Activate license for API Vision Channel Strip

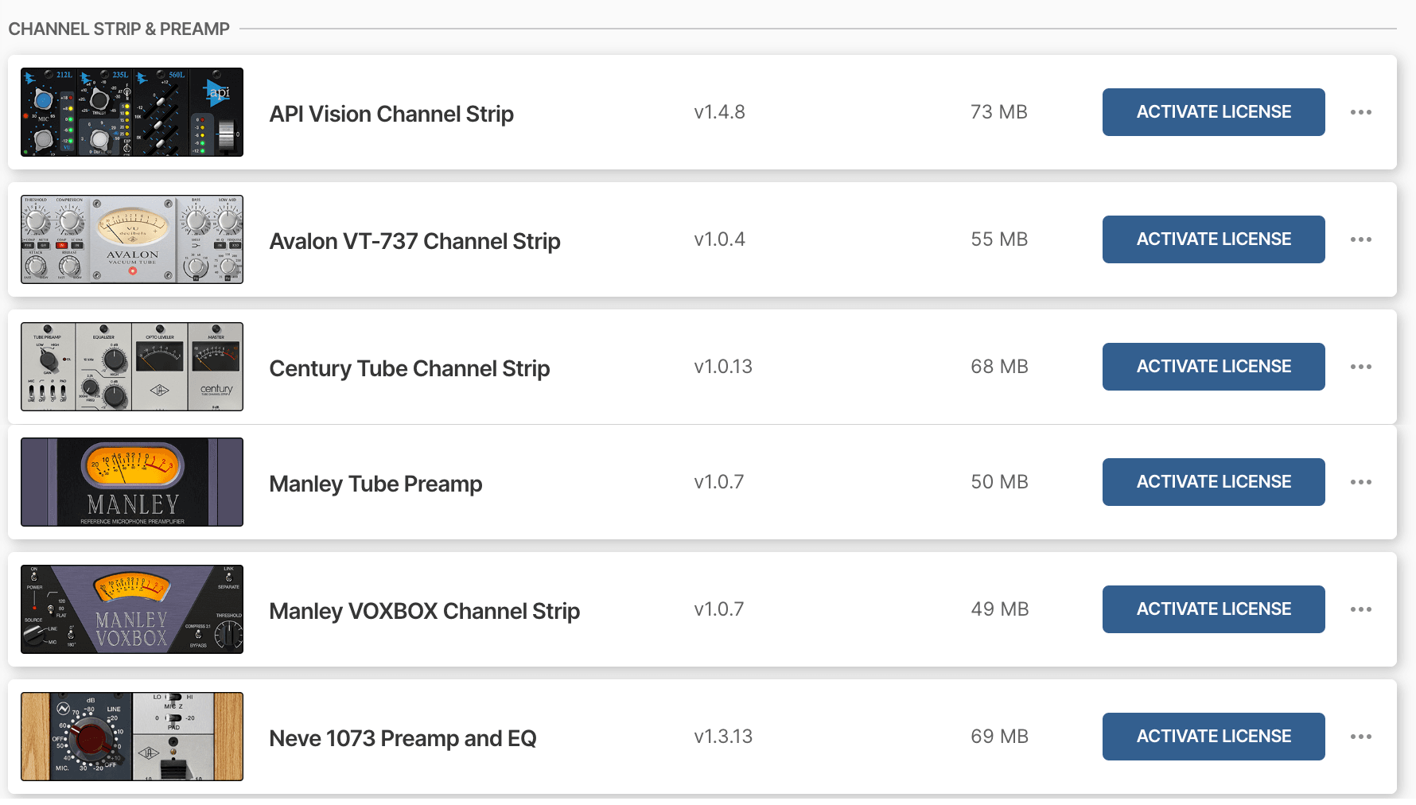click(x=1213, y=112)
